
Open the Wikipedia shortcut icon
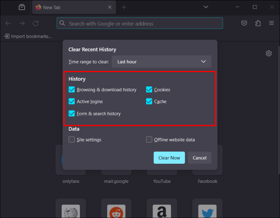[71, 211]
